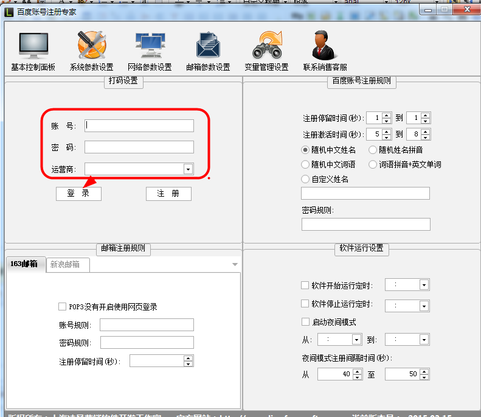This screenshot has width=481, height=417.
Task: Open night mode 从 time dropdown
Action: coord(356,340)
